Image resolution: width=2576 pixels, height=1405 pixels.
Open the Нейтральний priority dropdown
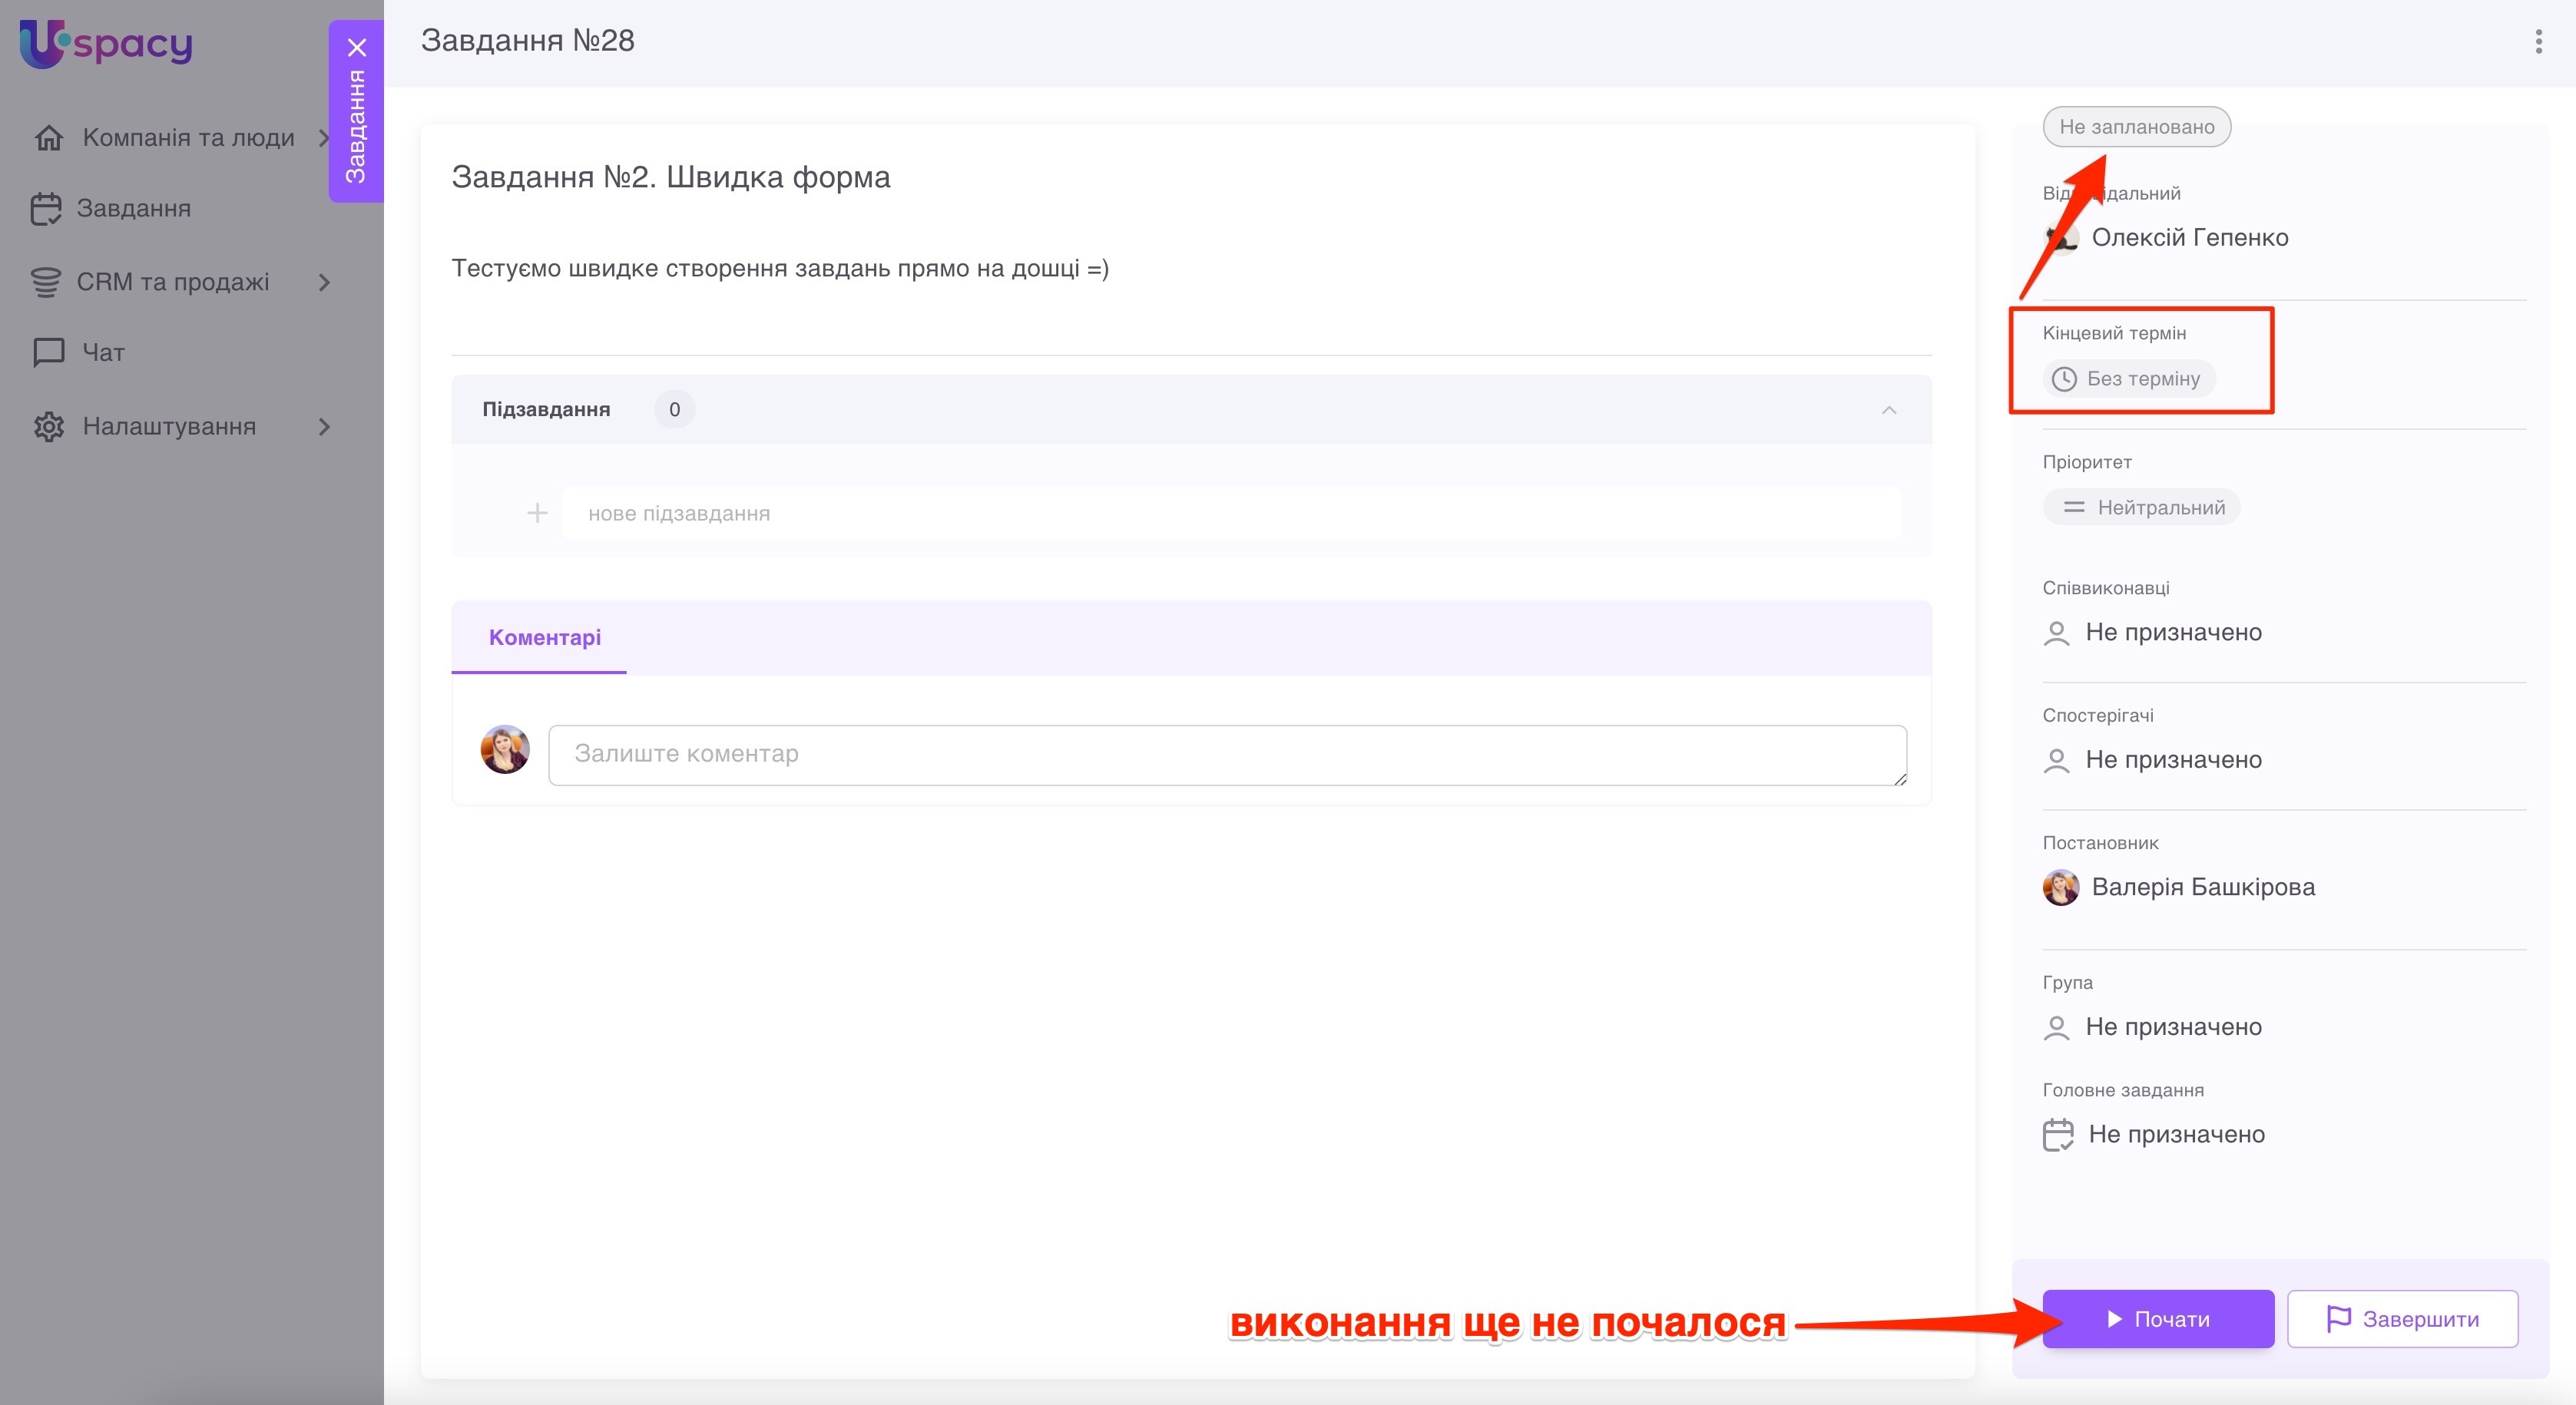click(x=2141, y=507)
